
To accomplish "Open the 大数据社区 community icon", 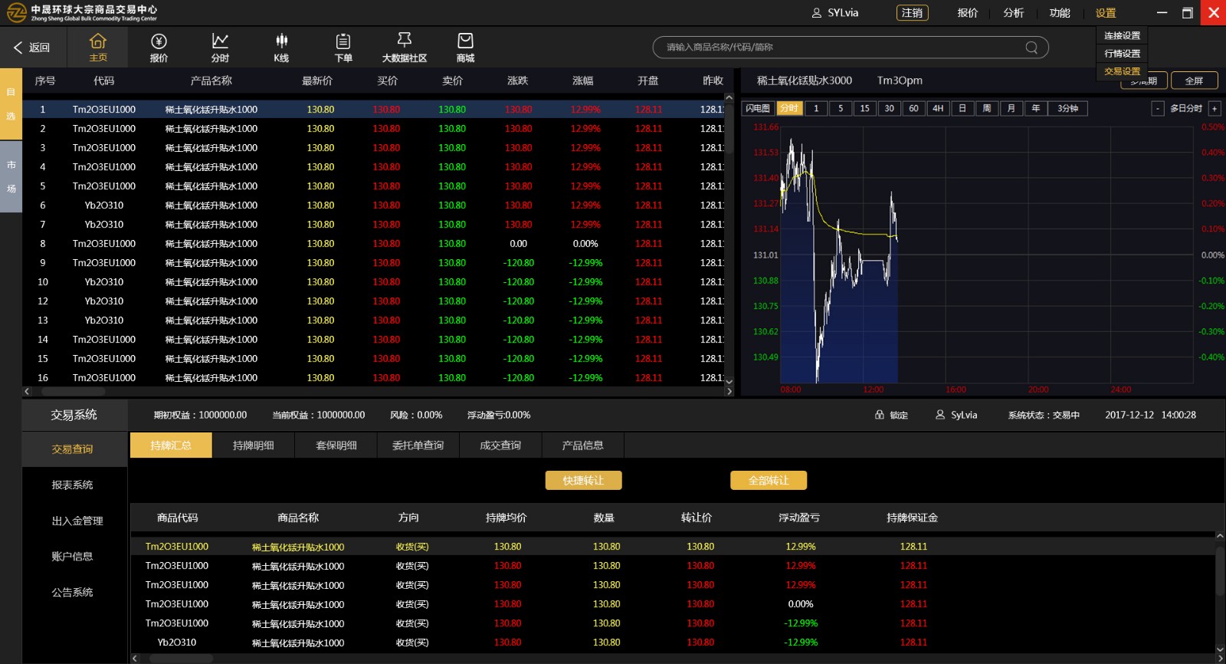I will [x=405, y=48].
